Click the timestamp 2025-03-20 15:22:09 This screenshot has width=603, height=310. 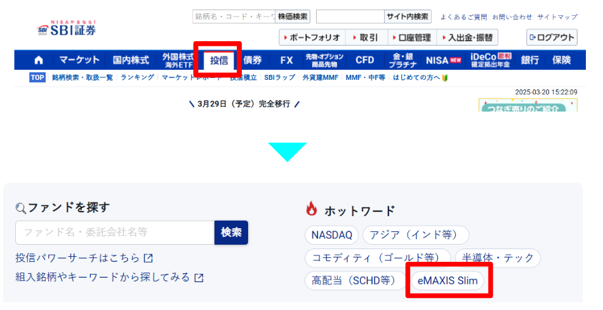[x=546, y=92]
